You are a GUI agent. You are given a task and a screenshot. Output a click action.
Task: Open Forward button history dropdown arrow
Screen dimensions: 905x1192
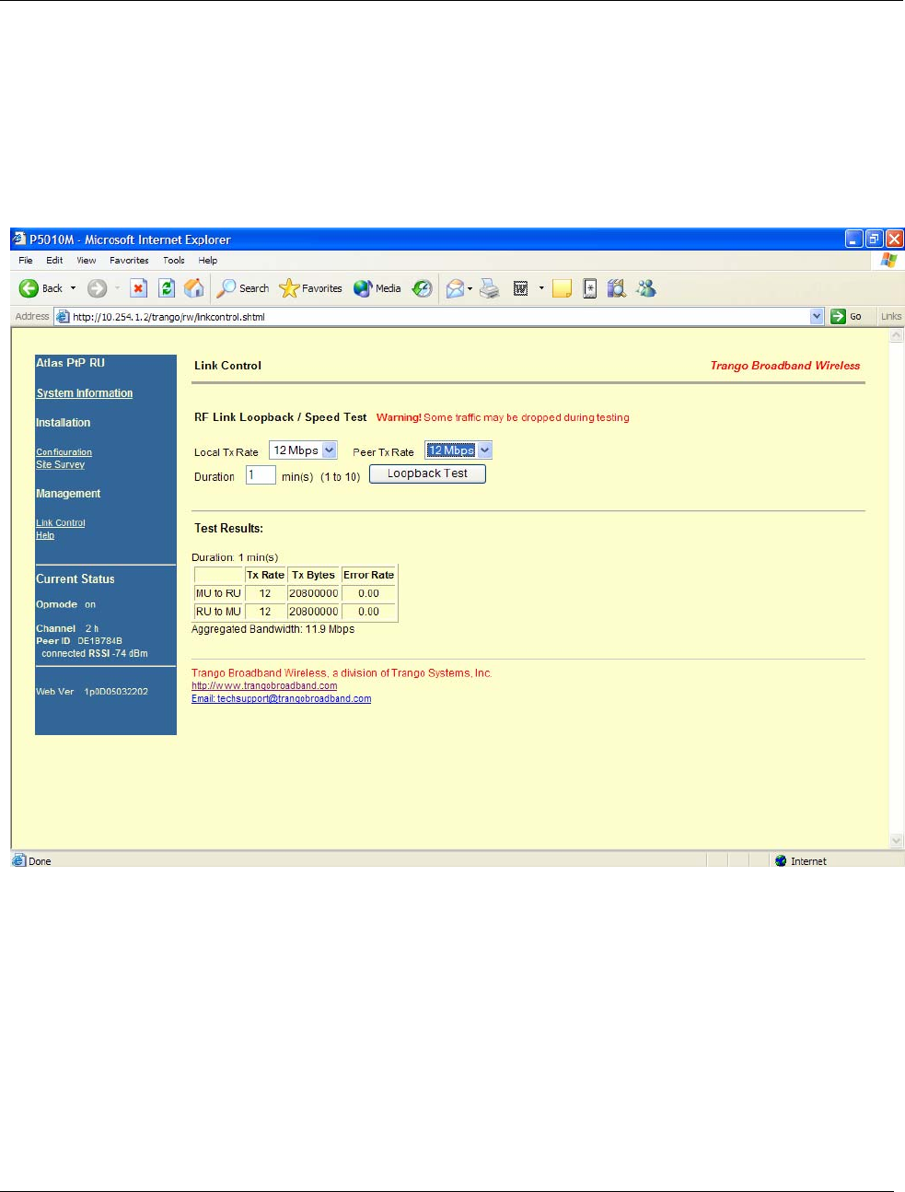coord(117,288)
